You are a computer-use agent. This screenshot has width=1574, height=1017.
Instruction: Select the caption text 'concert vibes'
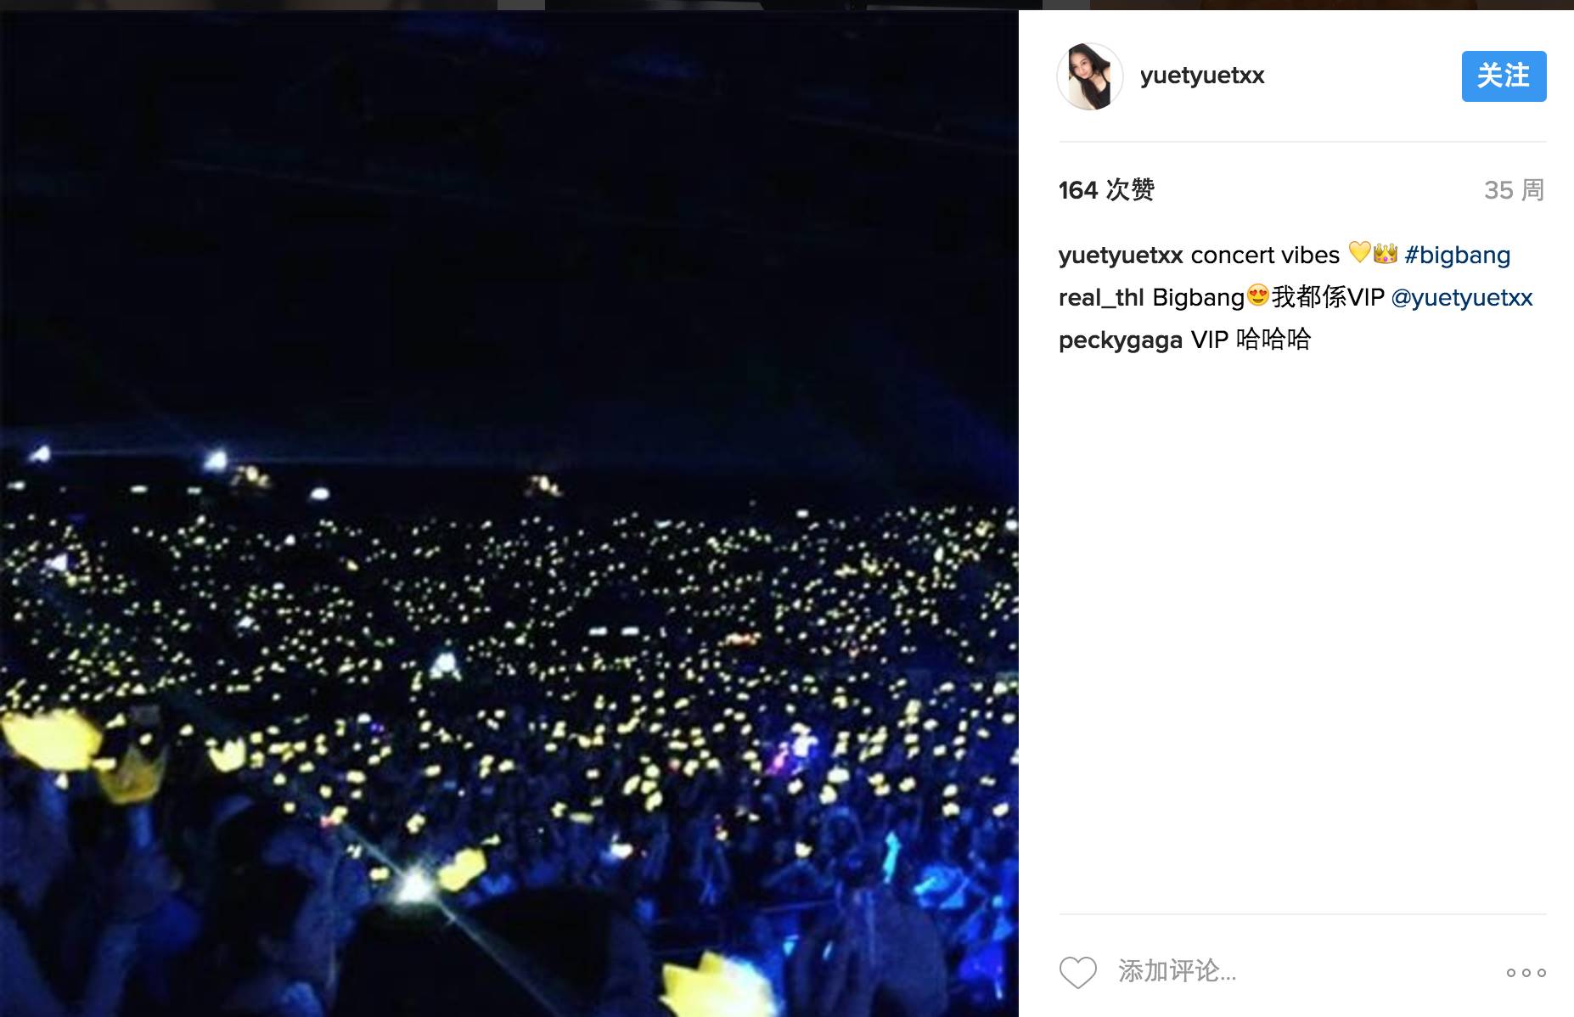pos(1265,255)
